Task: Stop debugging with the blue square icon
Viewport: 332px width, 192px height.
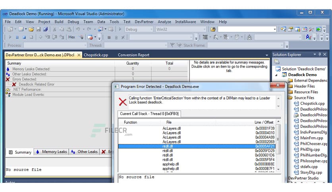Action: (24, 37)
